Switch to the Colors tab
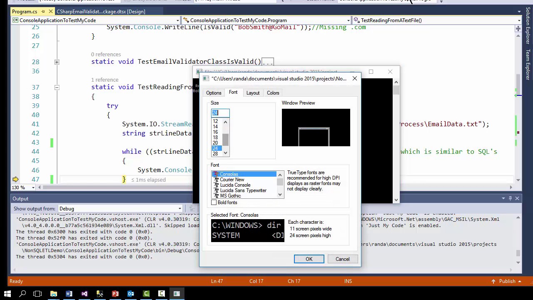 [273, 93]
